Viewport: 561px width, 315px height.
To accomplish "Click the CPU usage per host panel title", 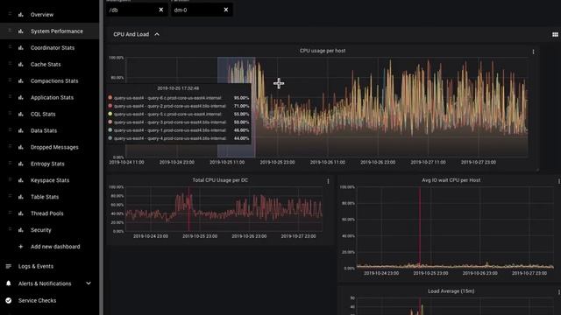I will pos(323,51).
